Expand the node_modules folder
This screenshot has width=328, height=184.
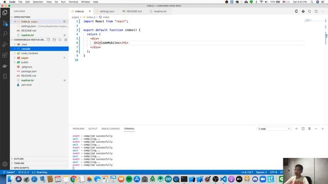tap(39, 53)
